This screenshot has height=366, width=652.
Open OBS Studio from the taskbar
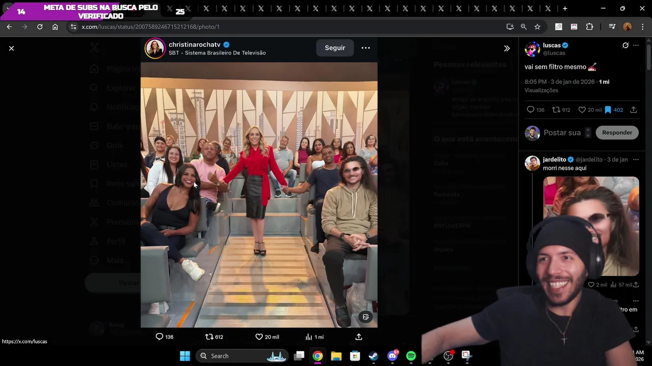448,356
